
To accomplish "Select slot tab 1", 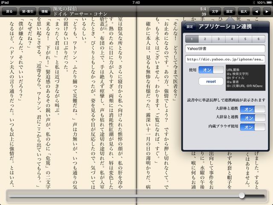I will (x=192, y=39).
